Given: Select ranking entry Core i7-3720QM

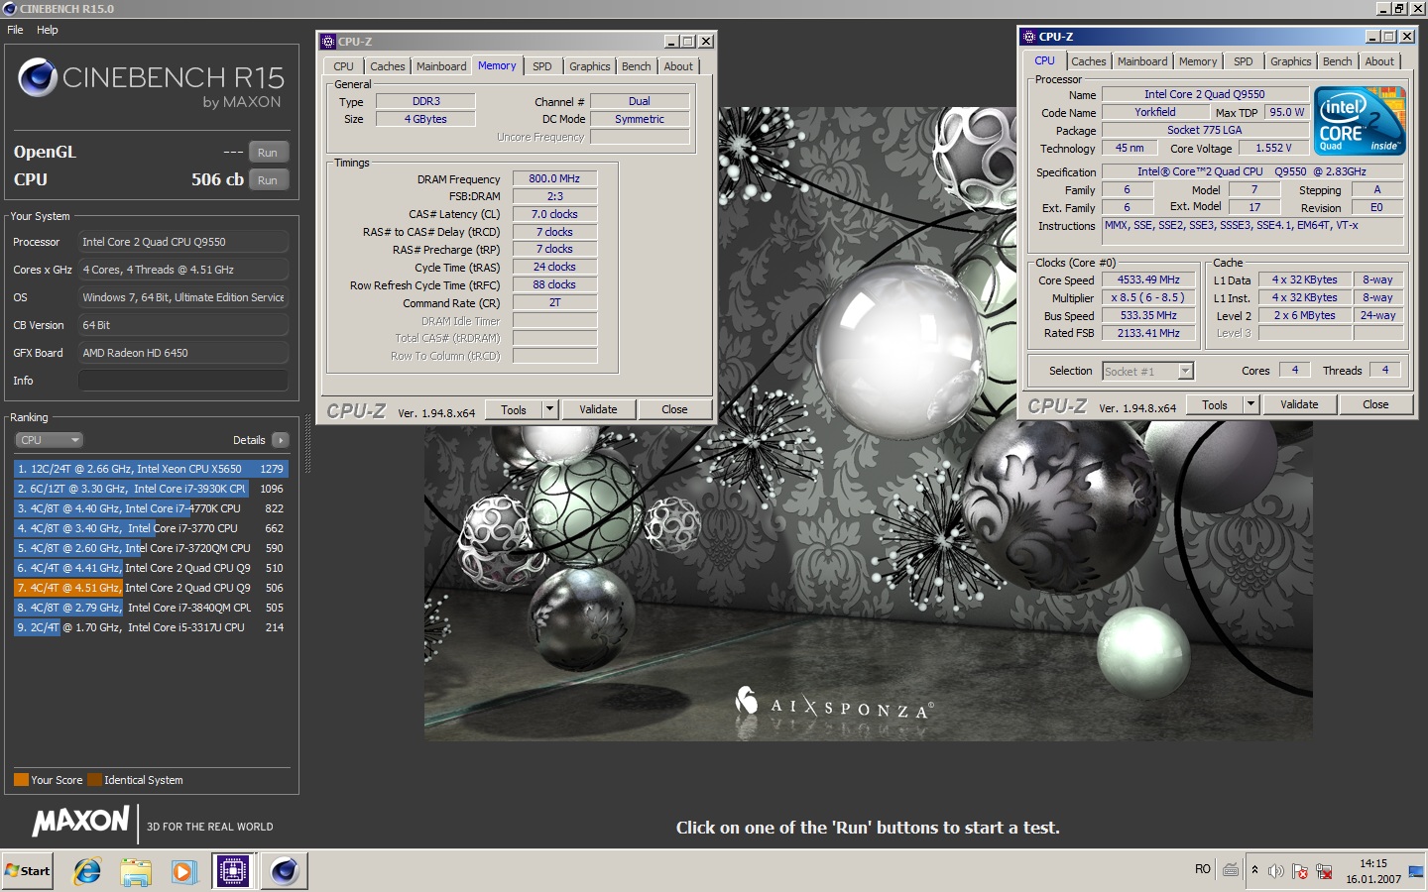Looking at the screenshot, I should click(151, 548).
